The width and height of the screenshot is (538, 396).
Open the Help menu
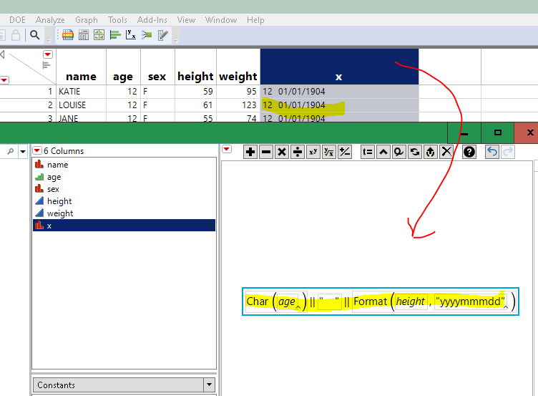(x=255, y=20)
